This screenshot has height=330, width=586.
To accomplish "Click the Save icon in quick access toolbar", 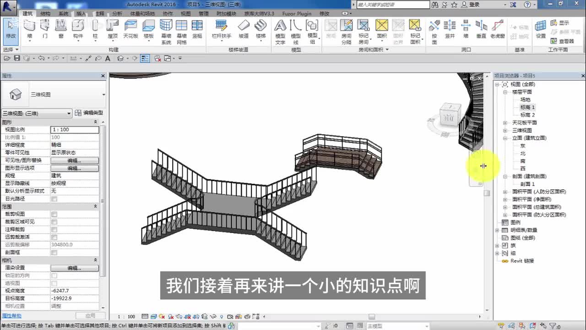I will pyautogui.click(x=17, y=58).
